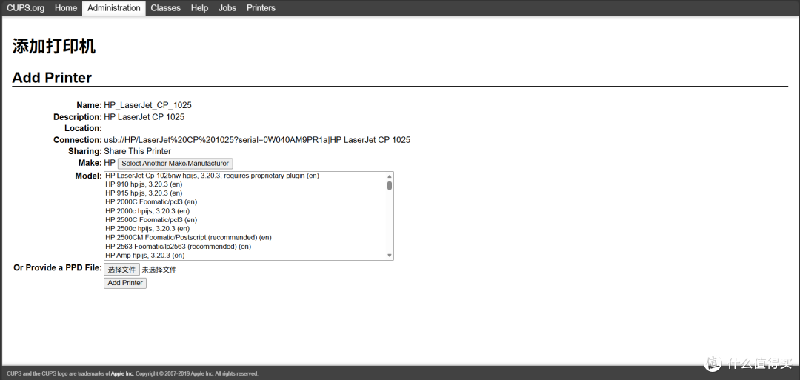Open the CUPS.org link in navigation bar
Viewport: 800px width, 380px height.
pos(25,7)
